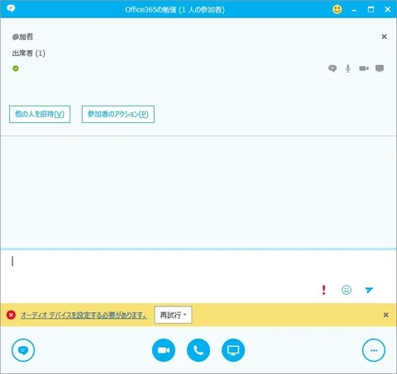The width and height of the screenshot is (397, 374).
Task: Maximize the Office365 conversation window
Action: pos(371,10)
